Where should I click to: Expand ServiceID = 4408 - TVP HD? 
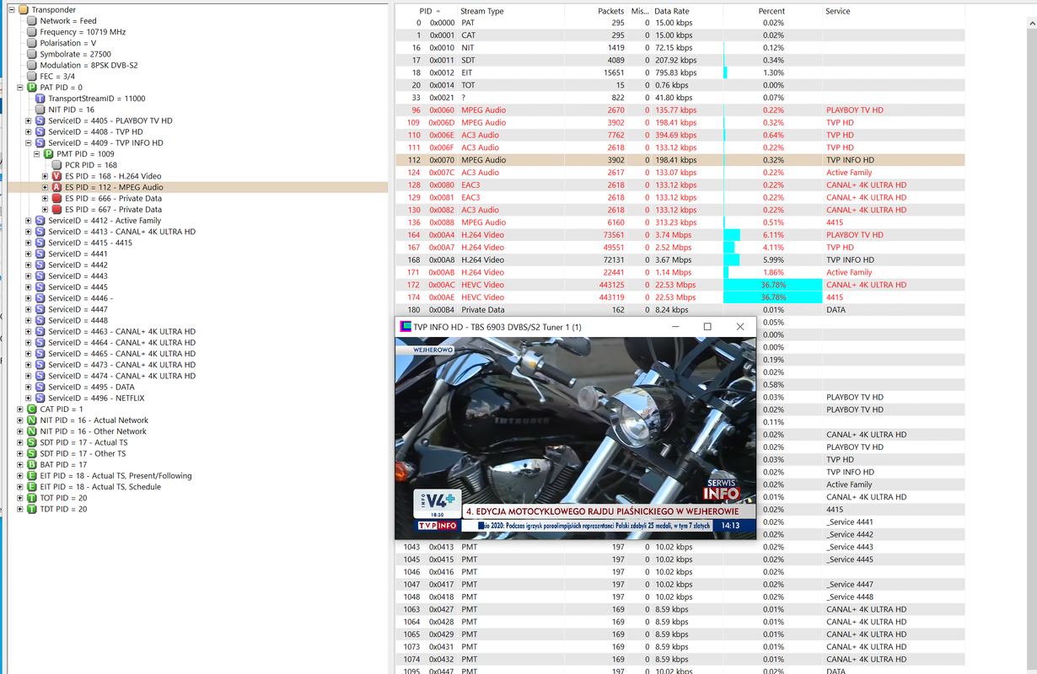28,131
